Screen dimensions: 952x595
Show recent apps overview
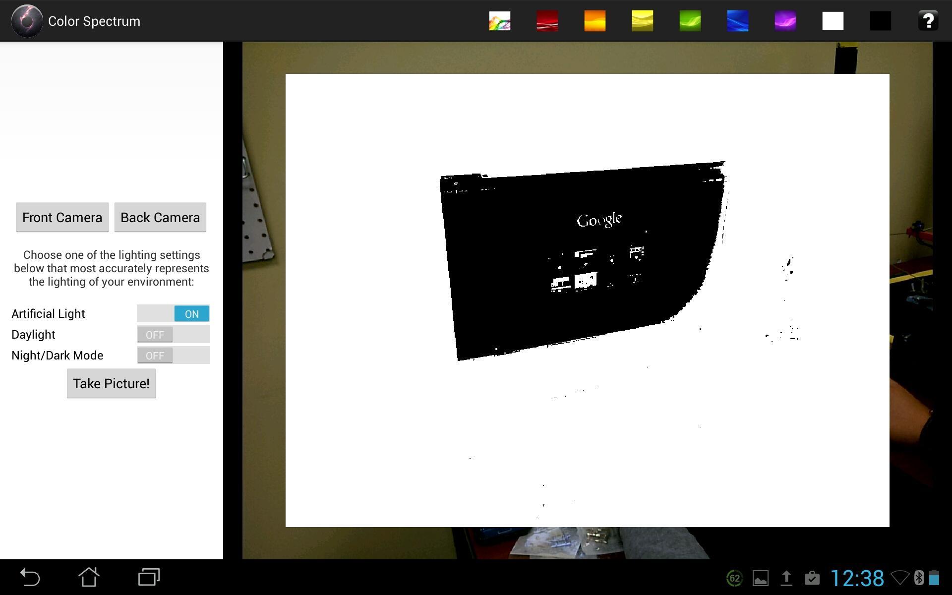pos(149,578)
